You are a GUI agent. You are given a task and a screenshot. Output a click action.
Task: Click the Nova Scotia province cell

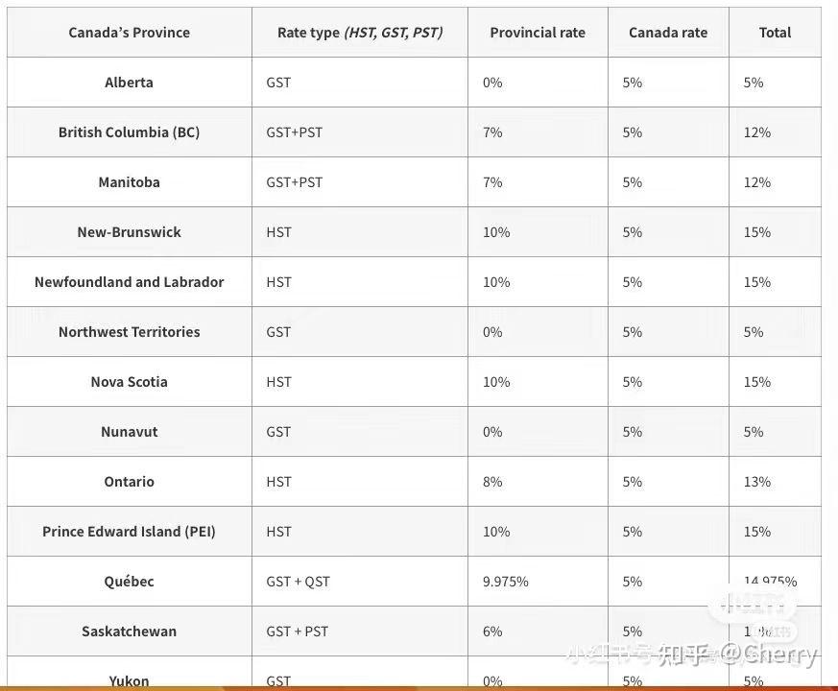pos(129,382)
